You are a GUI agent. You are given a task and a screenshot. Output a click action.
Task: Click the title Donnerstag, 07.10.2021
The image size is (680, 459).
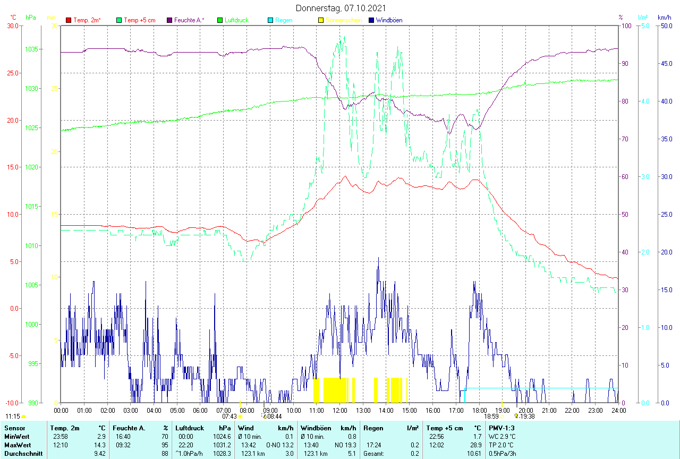coord(340,8)
